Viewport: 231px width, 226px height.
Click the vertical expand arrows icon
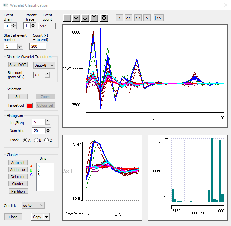(x=85, y=18)
